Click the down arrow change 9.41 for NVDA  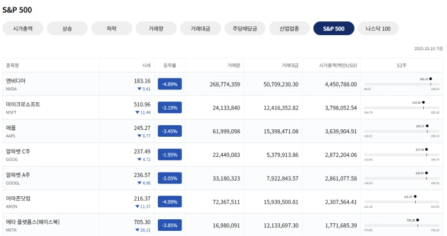tap(144, 89)
